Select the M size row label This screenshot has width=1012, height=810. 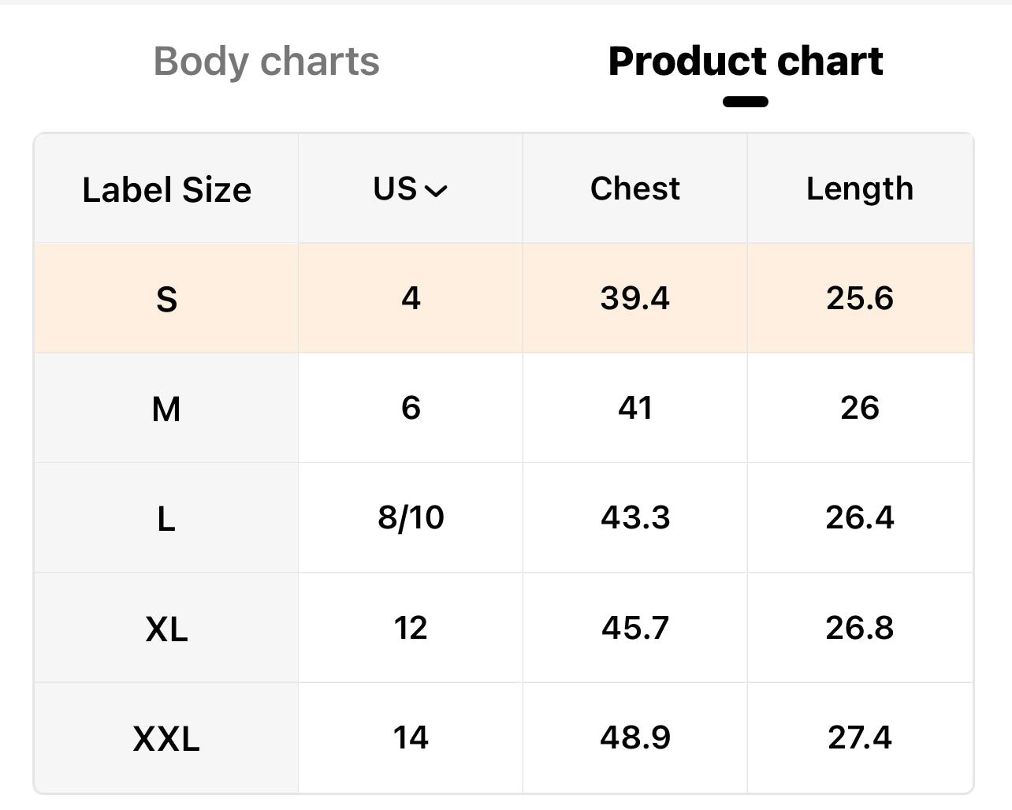pyautogui.click(x=166, y=409)
